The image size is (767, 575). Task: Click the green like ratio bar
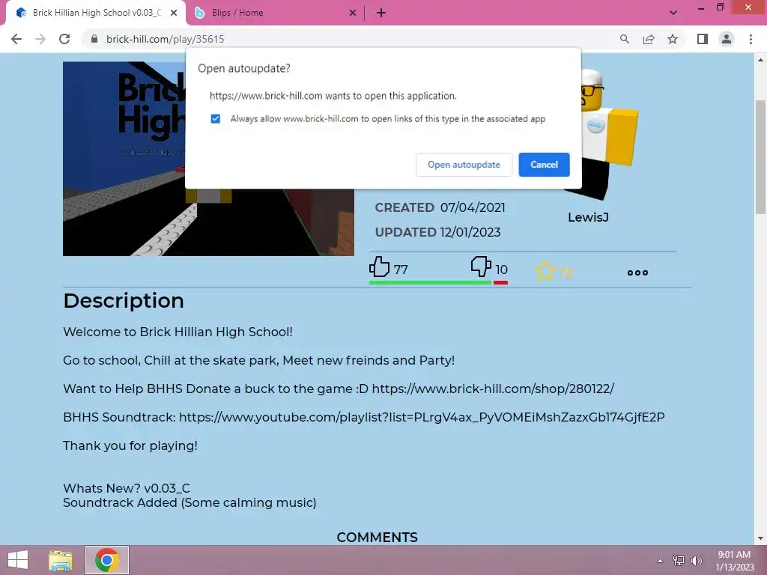pyautogui.click(x=430, y=282)
